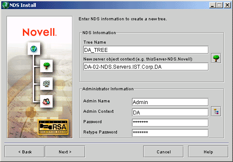This screenshot has width=233, height=162.
Task: Proceed with the Next button
Action: (65, 152)
